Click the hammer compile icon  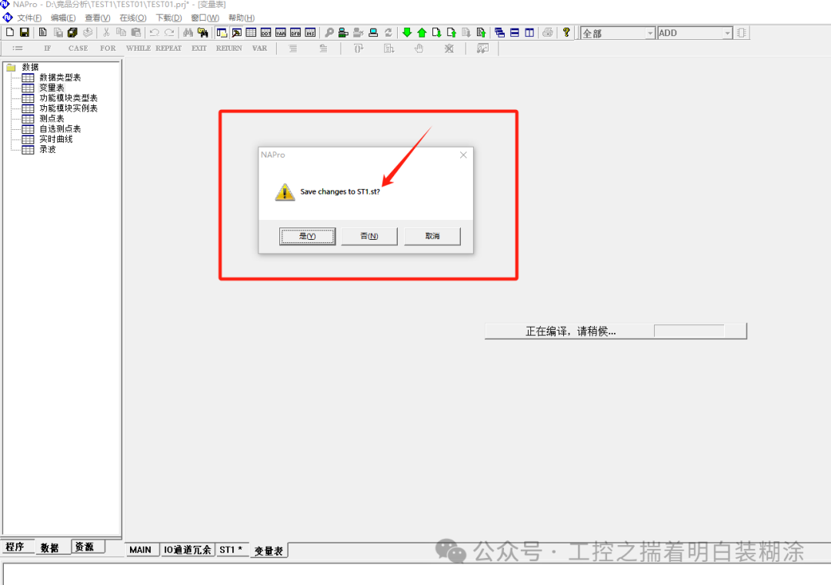(237, 33)
